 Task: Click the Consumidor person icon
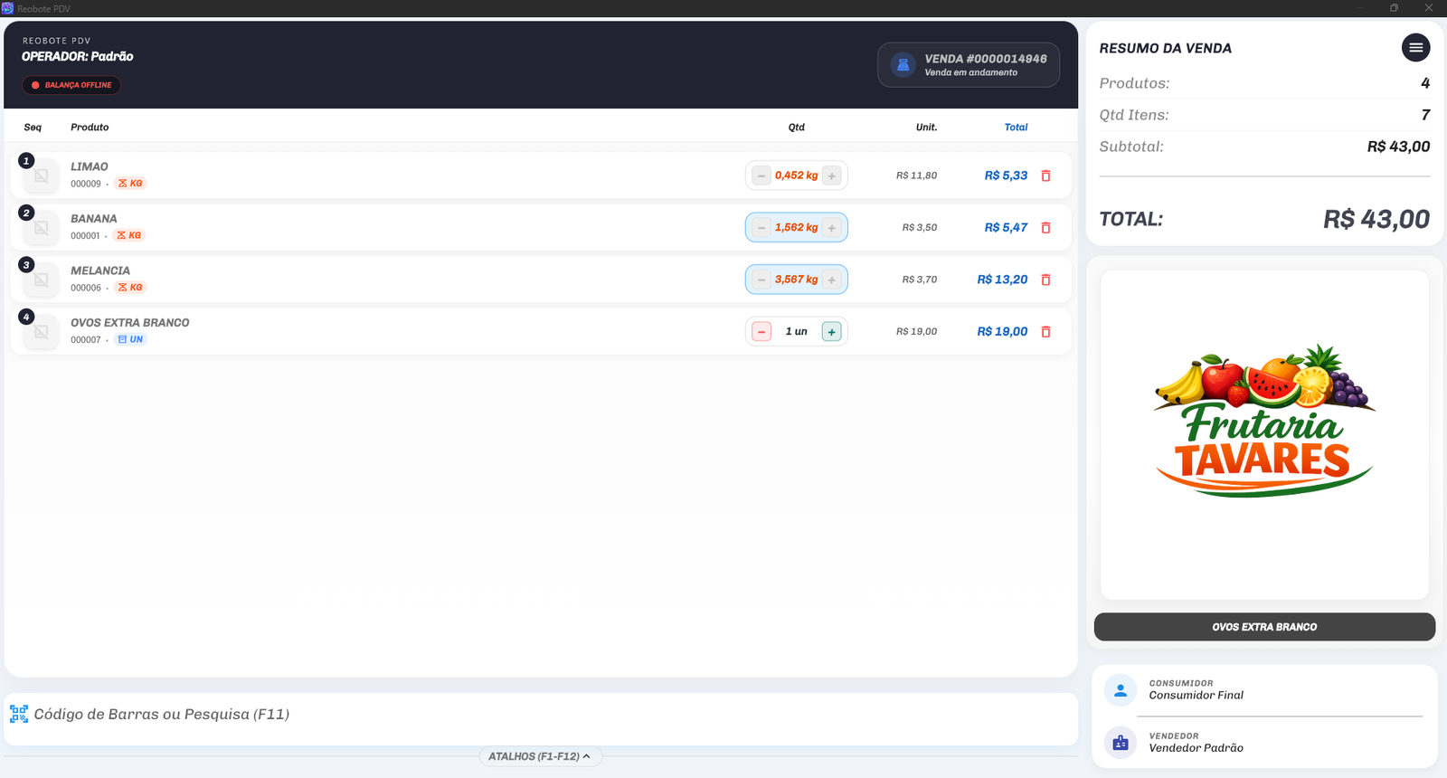(1120, 690)
